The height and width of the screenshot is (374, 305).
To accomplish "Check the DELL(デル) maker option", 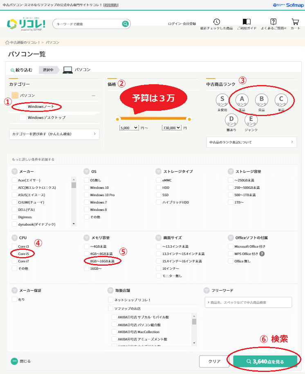I will click(x=15, y=210).
